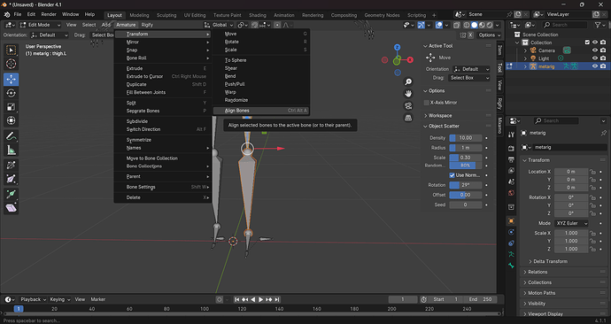The height and width of the screenshot is (324, 611).
Task: Select the Cursor tool in left toolbar
Action: [11, 64]
